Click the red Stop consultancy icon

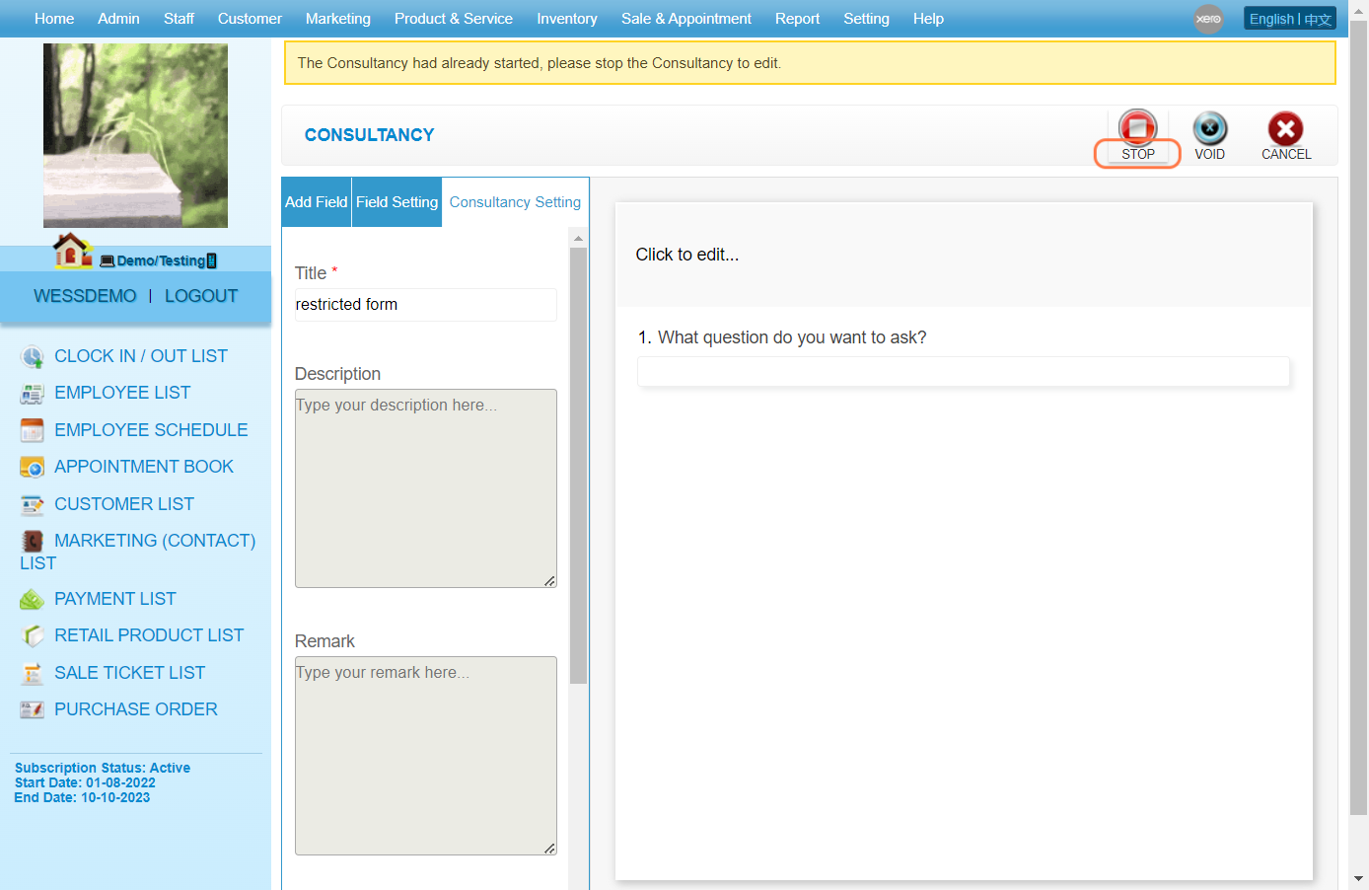(1137, 127)
